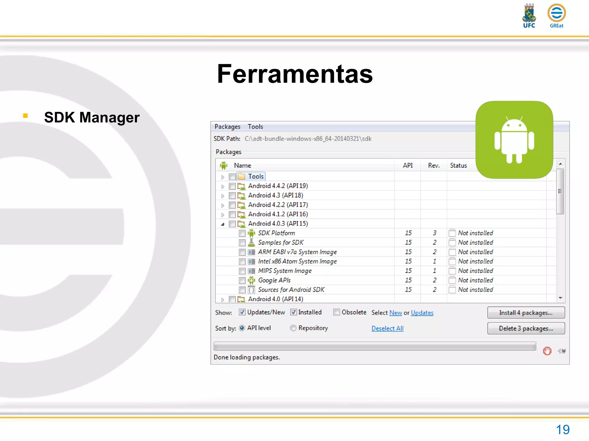Open the Packages menu
The image size is (589, 441).
[227, 127]
